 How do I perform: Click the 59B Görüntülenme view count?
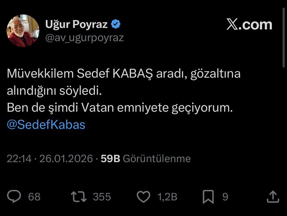[x=145, y=159]
